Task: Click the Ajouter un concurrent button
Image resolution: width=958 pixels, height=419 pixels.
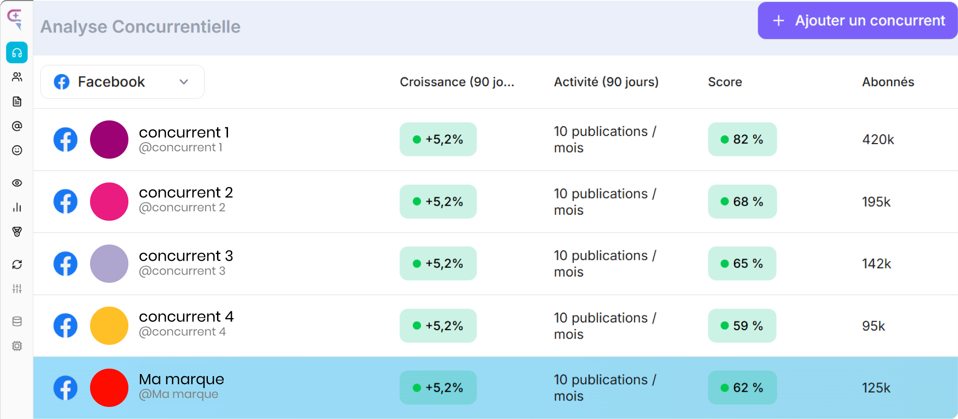Action: [x=857, y=21]
